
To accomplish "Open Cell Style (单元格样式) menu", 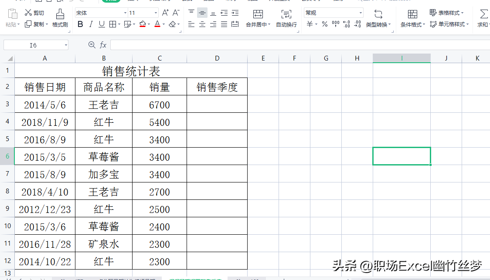I will point(449,24).
